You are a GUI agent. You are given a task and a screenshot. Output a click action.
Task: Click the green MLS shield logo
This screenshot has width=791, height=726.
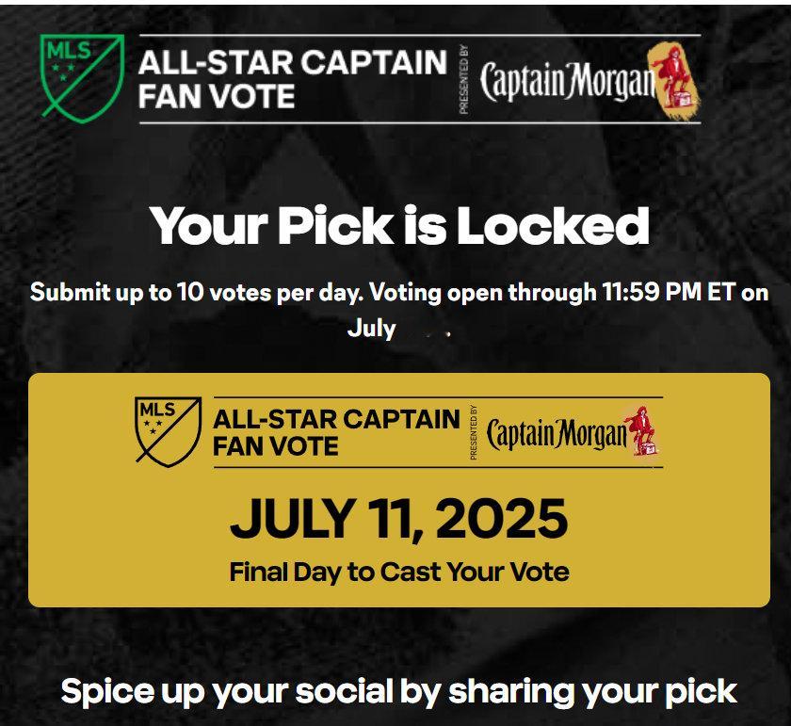[82, 78]
